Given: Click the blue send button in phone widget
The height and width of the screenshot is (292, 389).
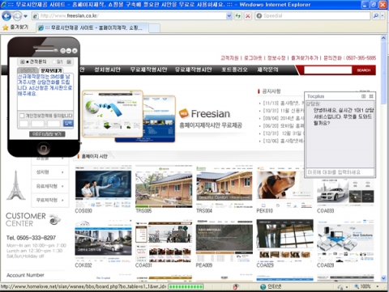Looking at the screenshot, I should click(68, 123).
